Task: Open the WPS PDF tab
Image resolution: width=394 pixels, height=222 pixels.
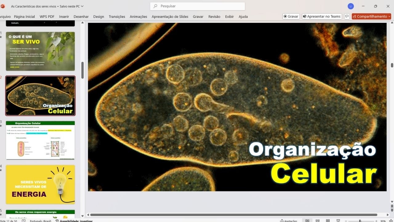Action: [47, 17]
